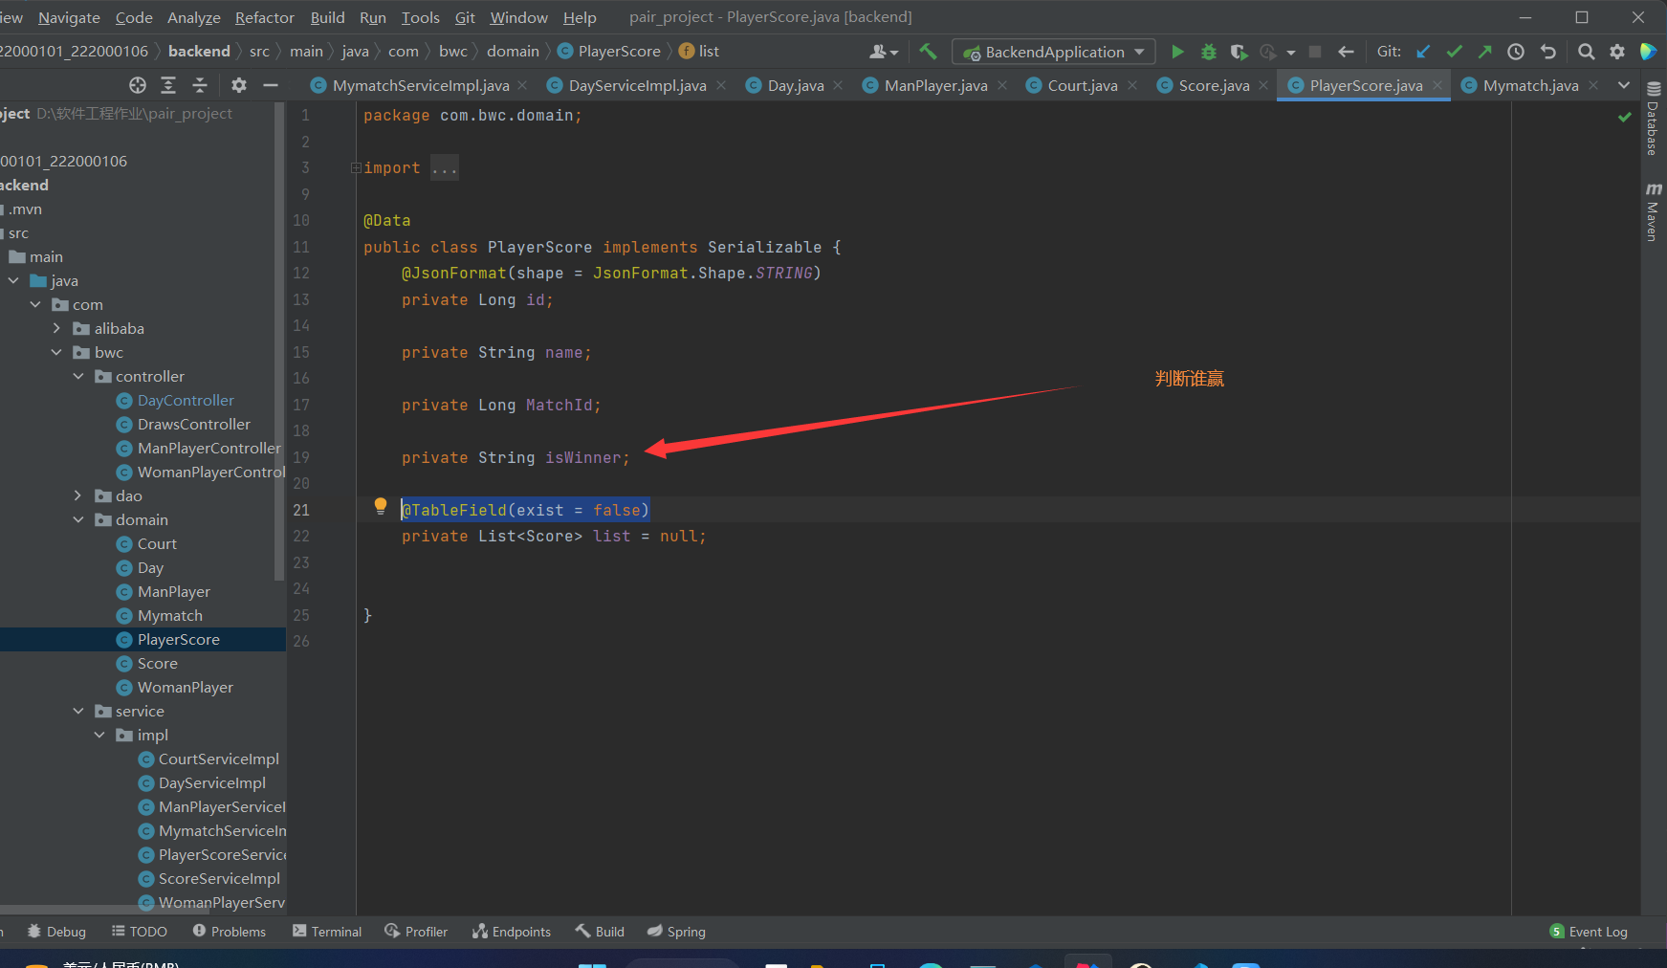
Task: Toggle the Terminal tool window
Action: pos(327,932)
